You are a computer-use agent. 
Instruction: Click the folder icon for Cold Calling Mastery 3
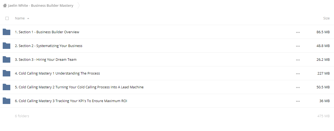click(x=7, y=101)
